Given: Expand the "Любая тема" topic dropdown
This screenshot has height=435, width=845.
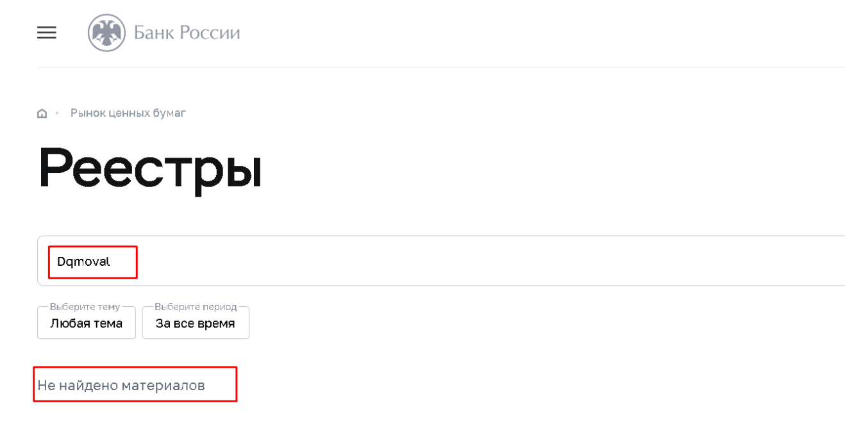Looking at the screenshot, I should coord(86,324).
